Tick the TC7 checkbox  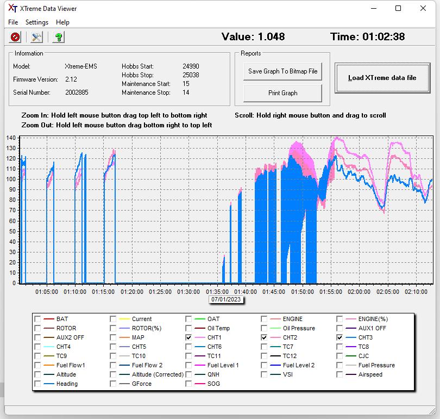[x=264, y=347]
